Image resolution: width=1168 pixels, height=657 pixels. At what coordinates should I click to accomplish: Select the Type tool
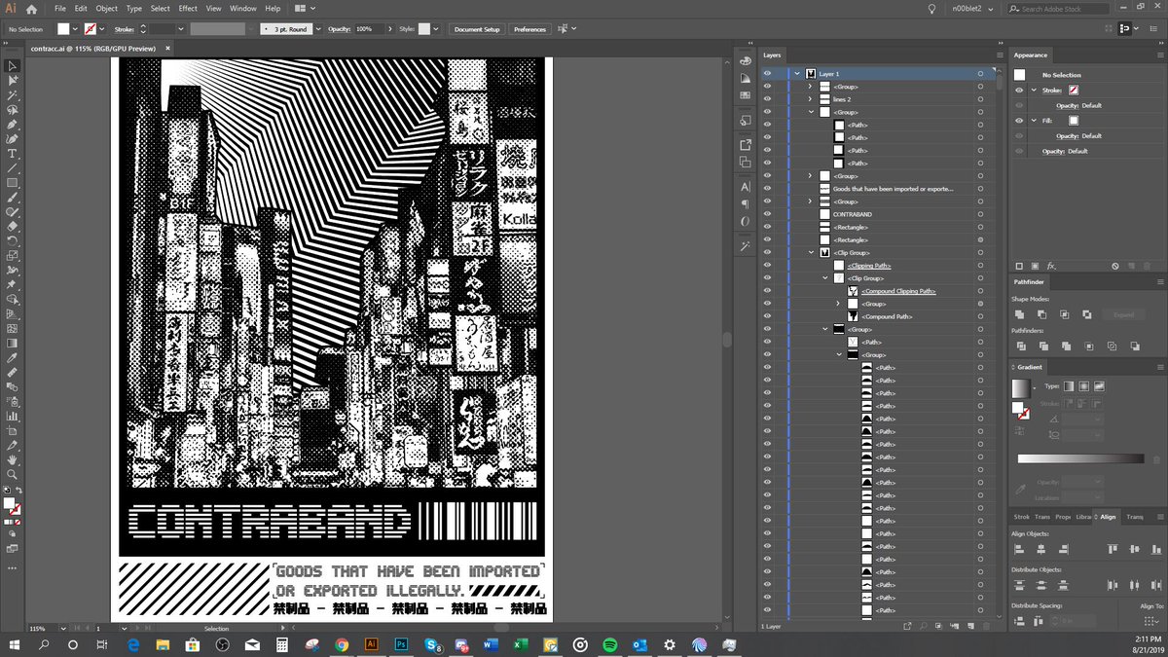coord(13,154)
